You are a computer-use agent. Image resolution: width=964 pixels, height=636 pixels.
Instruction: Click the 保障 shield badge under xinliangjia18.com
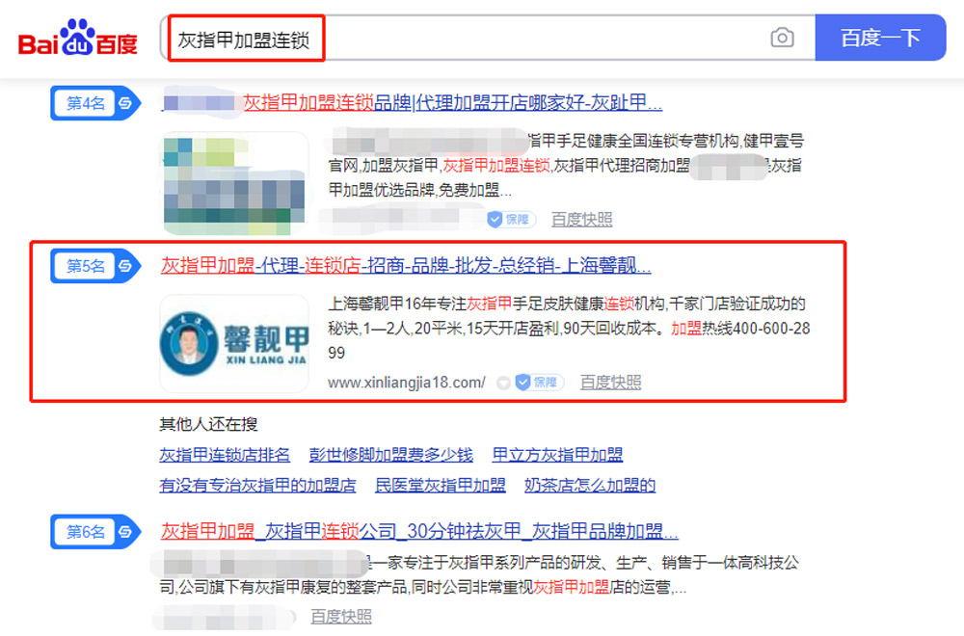pos(539,383)
